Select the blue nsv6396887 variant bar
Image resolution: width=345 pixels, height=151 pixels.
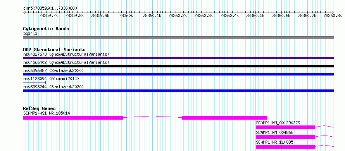pos(178,74)
